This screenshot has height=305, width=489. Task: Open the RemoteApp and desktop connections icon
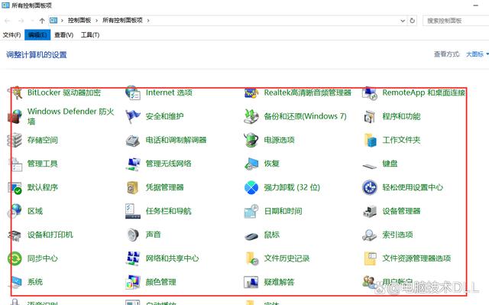pyautogui.click(x=370, y=93)
